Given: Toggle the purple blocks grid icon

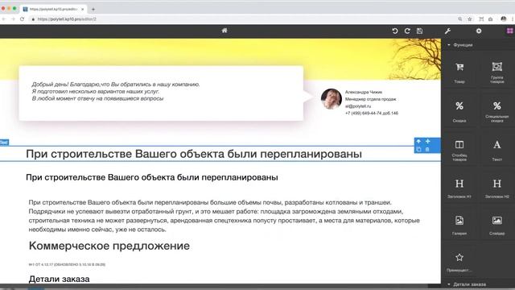Looking at the screenshot, I should click(x=509, y=31).
